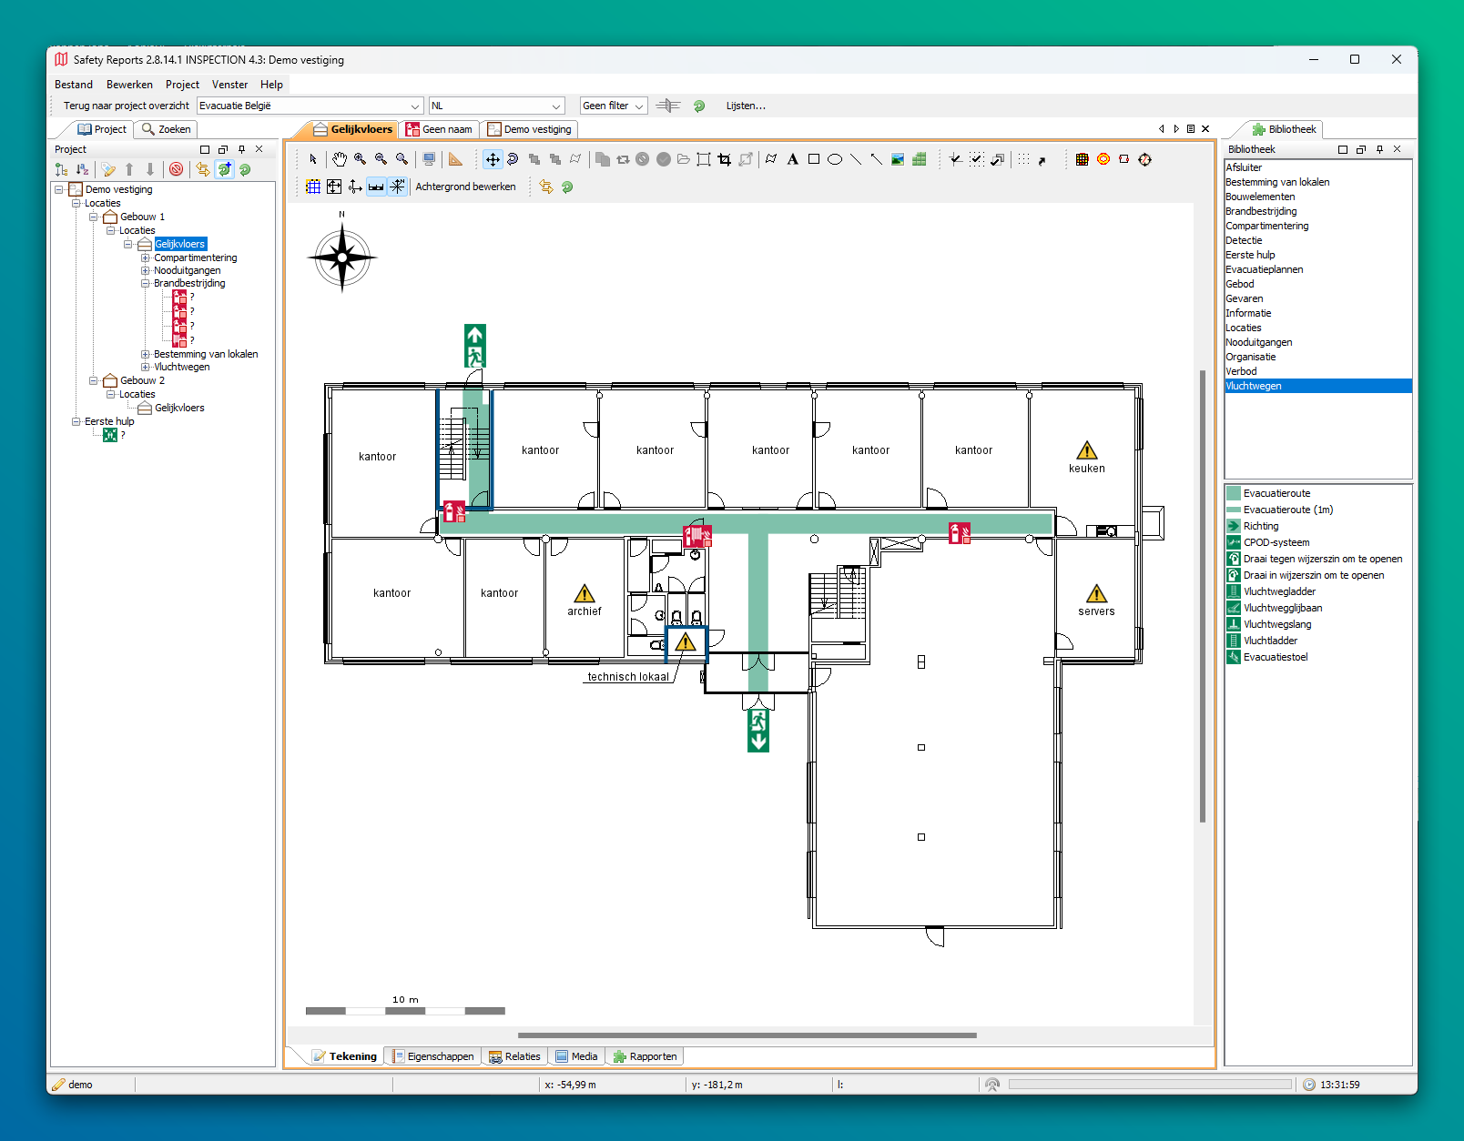Toggle the scale bar display button
Screen dimensions: 1464x1141
click(x=376, y=187)
